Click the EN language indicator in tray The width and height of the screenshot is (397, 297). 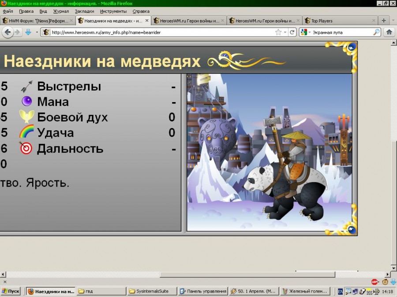[340, 292]
